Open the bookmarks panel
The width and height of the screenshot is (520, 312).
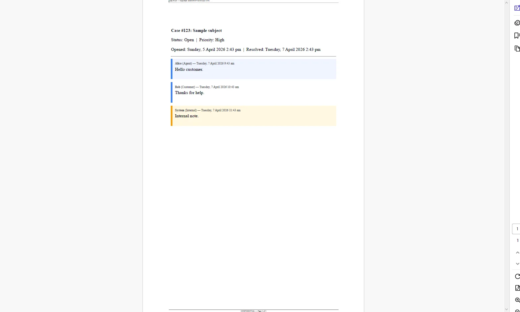[517, 35]
